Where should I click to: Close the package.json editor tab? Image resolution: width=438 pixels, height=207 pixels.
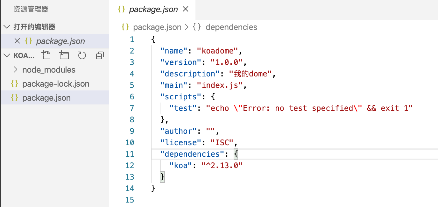(186, 9)
